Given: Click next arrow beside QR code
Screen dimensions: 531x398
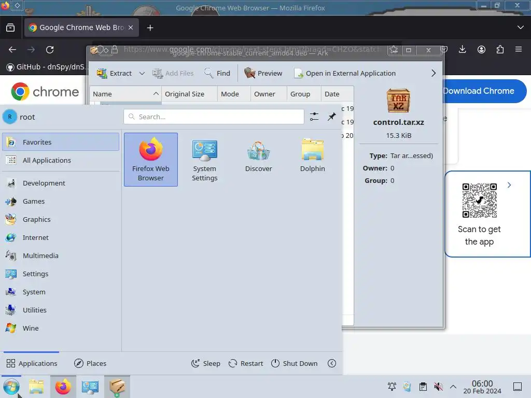Looking at the screenshot, I should click(x=509, y=185).
